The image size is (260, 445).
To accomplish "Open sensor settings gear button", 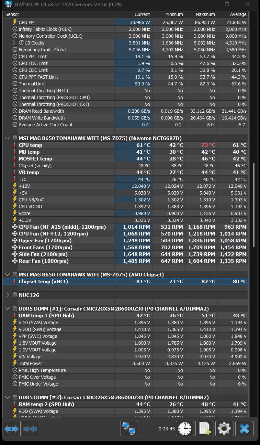I will click(x=224, y=429).
